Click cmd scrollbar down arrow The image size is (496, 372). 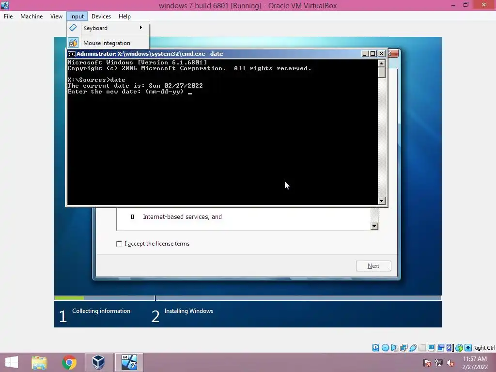[382, 201]
